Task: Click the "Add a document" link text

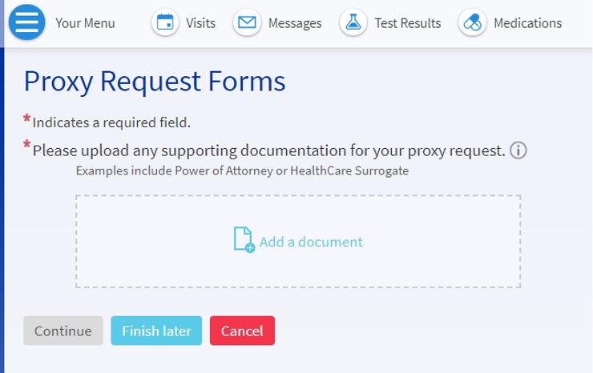Action: click(x=311, y=242)
